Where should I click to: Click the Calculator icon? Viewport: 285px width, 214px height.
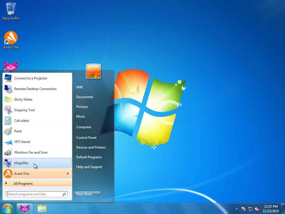coord(8,120)
